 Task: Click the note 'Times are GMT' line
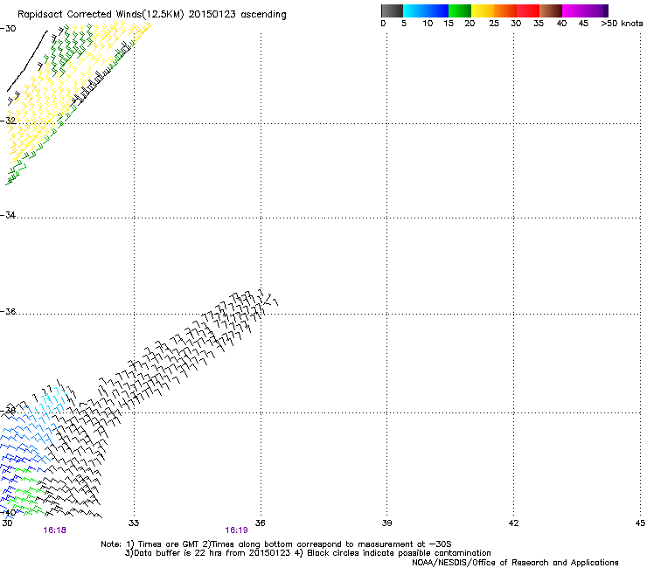tap(276, 544)
